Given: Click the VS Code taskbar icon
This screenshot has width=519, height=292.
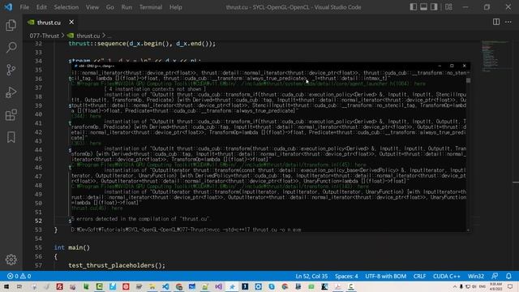Looking at the screenshot, I should 165,286.
